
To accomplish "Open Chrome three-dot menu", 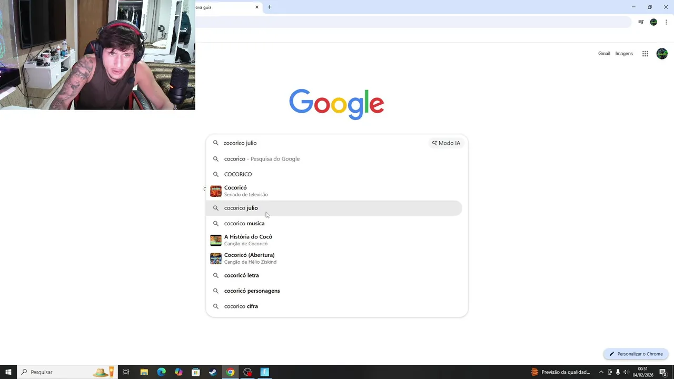I will point(666,22).
